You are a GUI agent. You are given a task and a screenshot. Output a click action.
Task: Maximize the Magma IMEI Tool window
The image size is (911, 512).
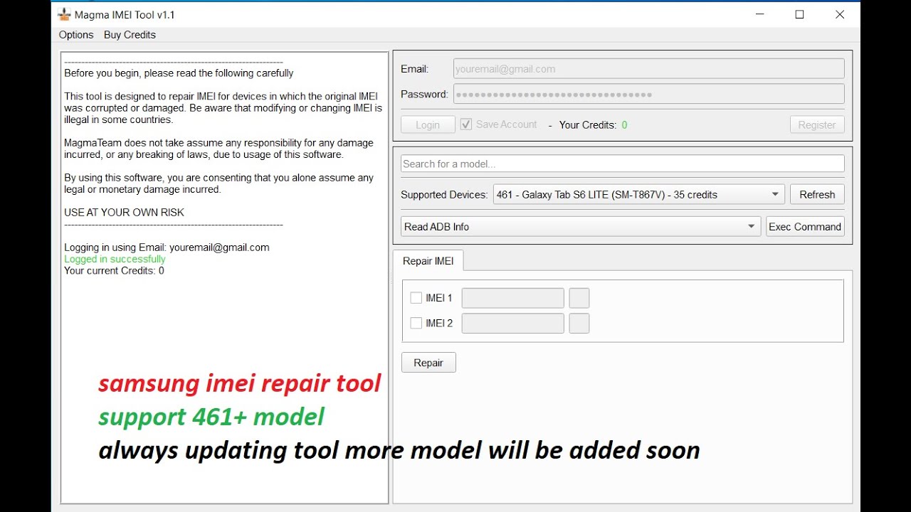pyautogui.click(x=799, y=14)
